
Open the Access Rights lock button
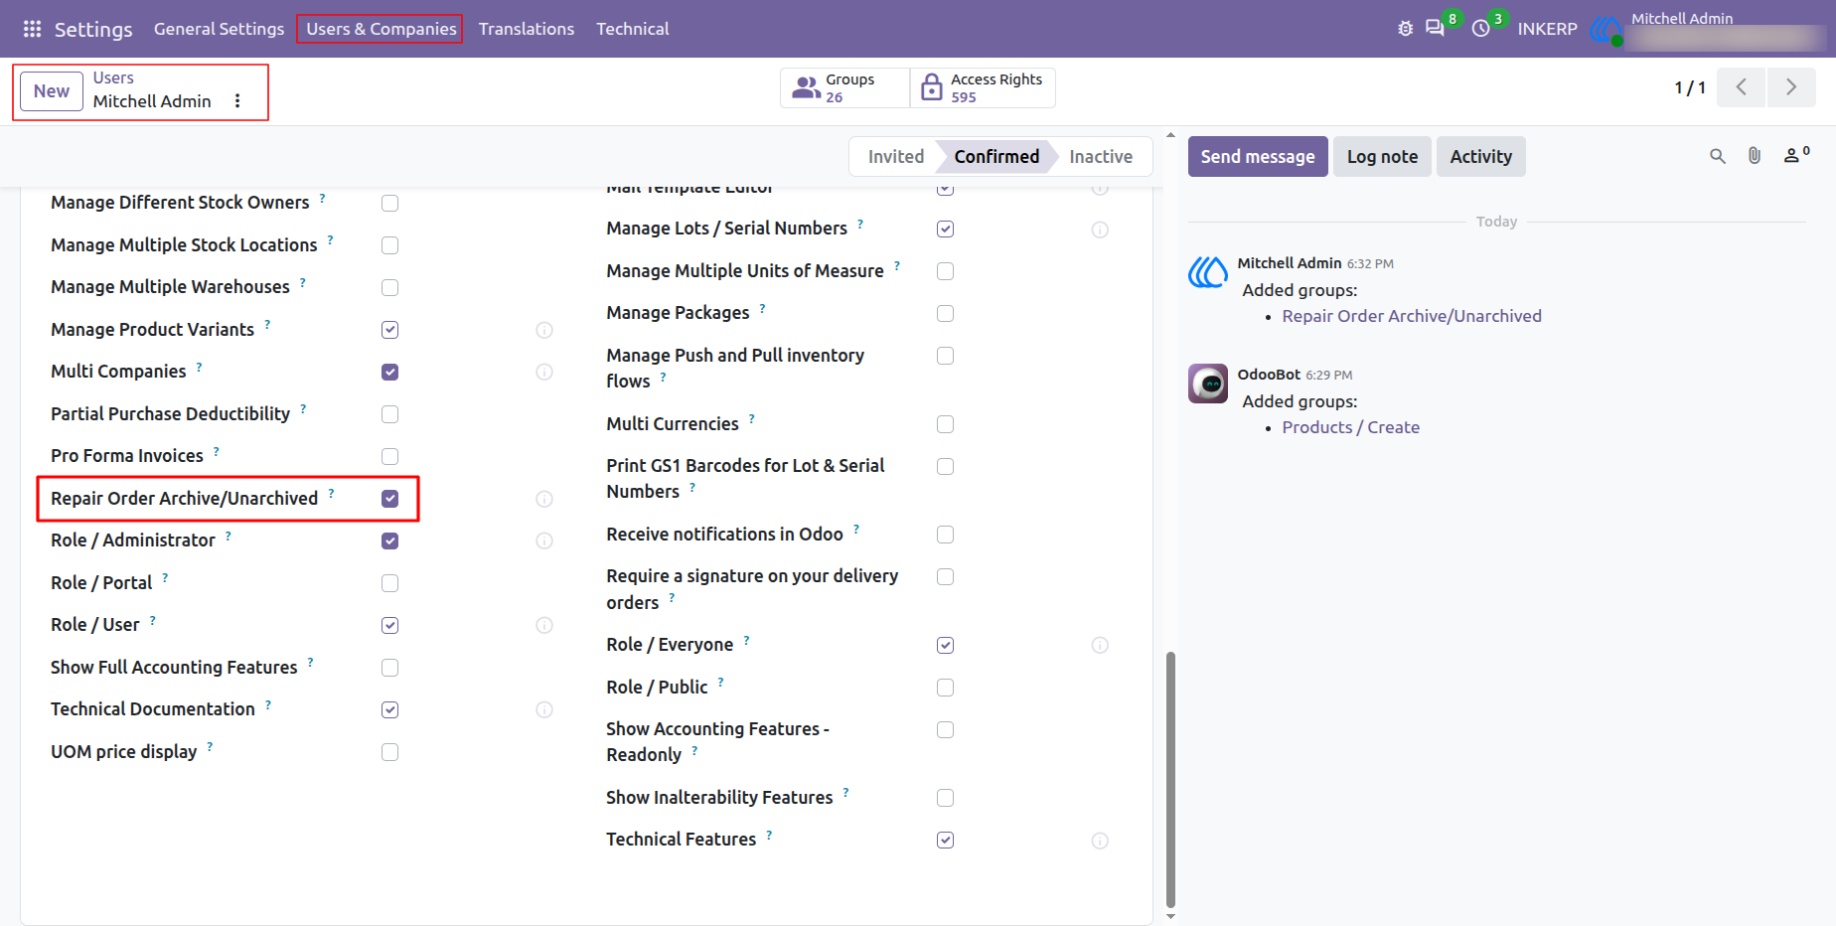[x=983, y=87]
